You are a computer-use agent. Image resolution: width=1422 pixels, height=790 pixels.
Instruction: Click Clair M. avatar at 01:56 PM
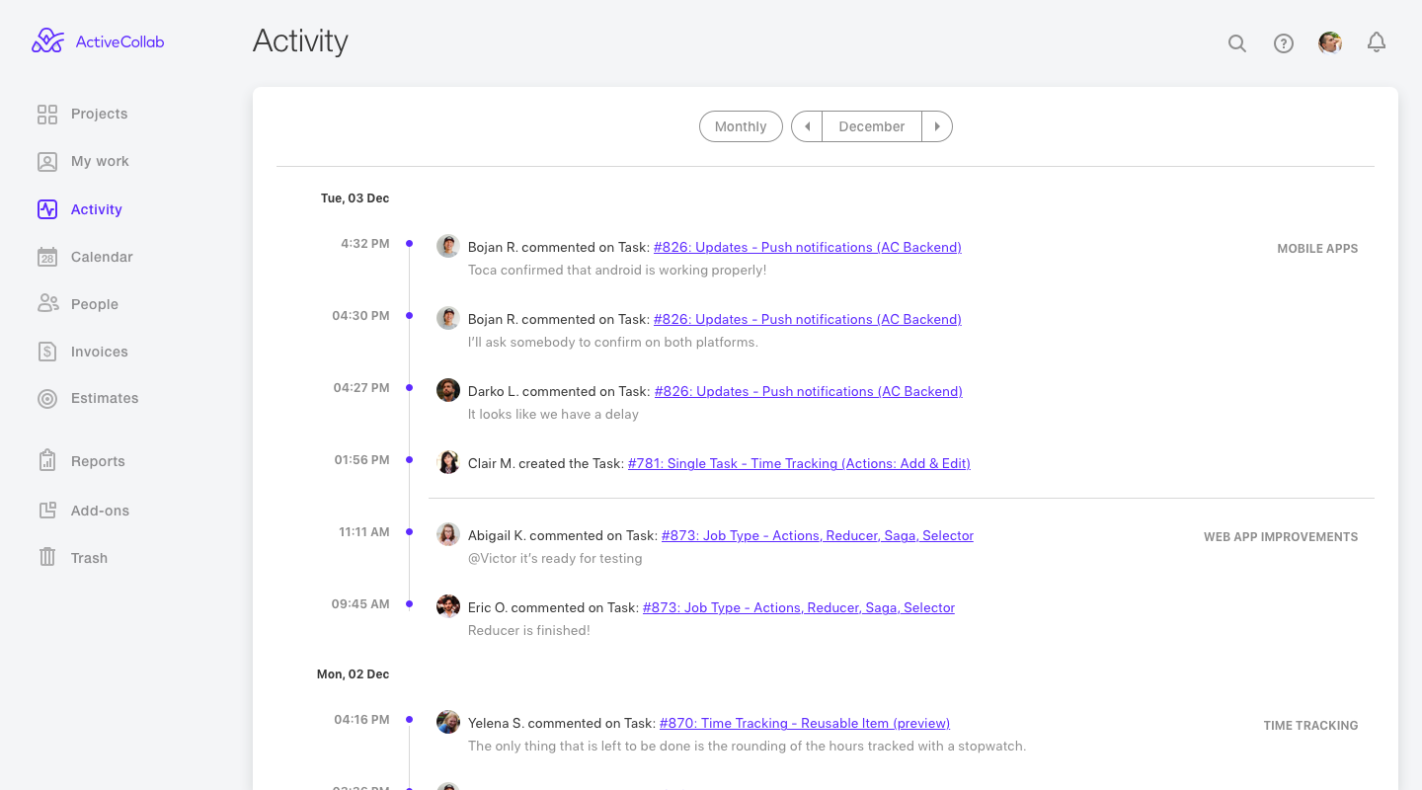(448, 462)
